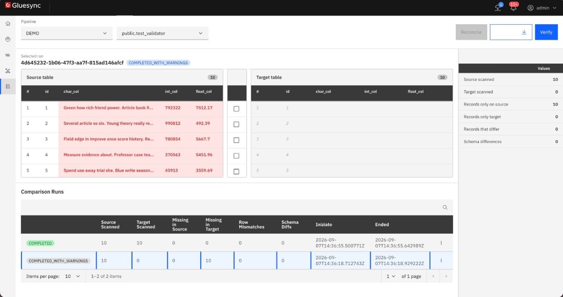Open Items per page dropdown
563x297 pixels.
tap(73, 277)
